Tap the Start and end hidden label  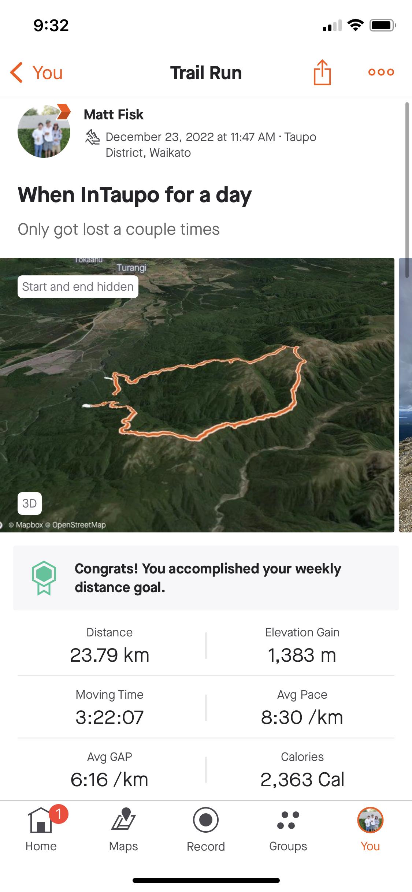point(78,287)
